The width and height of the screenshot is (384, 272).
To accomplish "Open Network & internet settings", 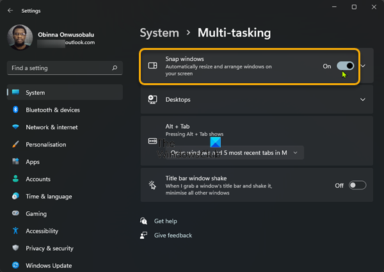I will pyautogui.click(x=51, y=127).
